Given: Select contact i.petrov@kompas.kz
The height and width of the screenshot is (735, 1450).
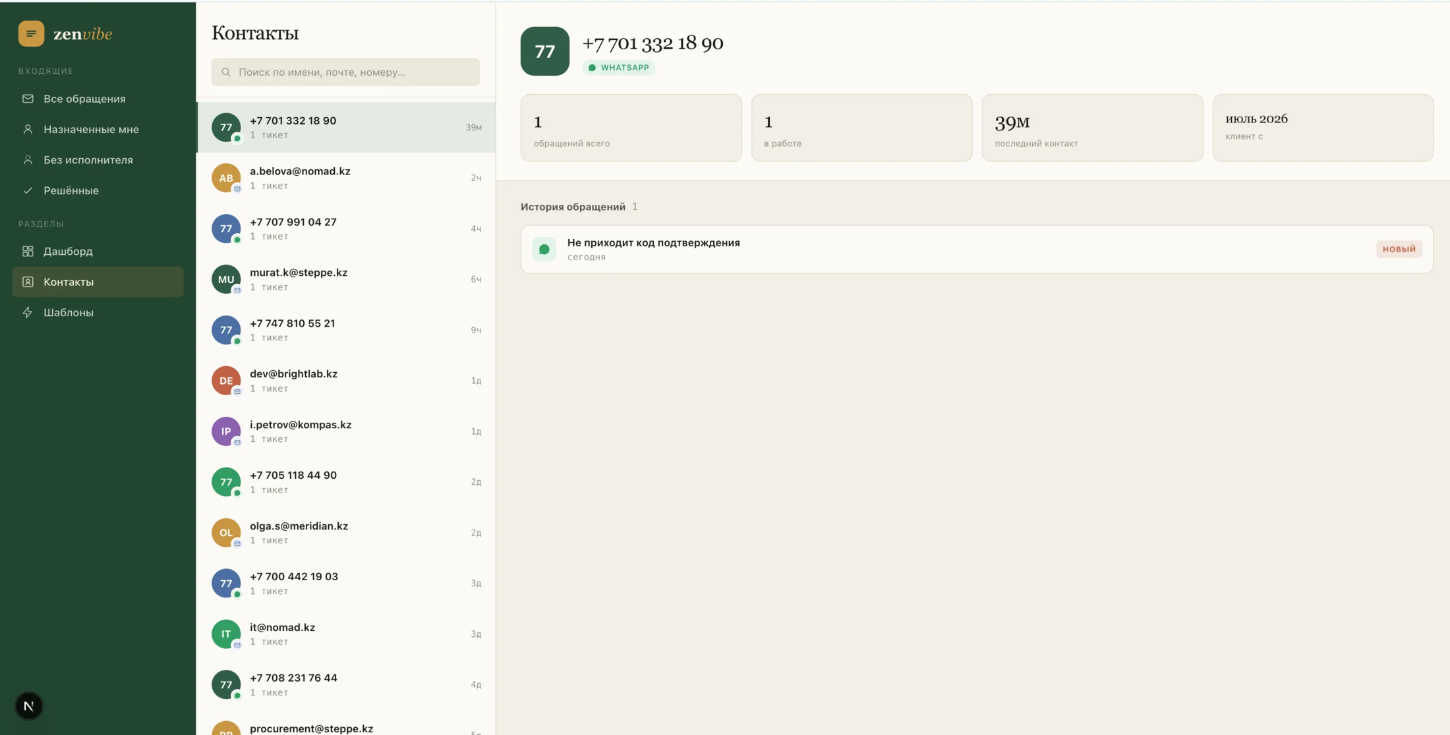Looking at the screenshot, I should coord(346,431).
